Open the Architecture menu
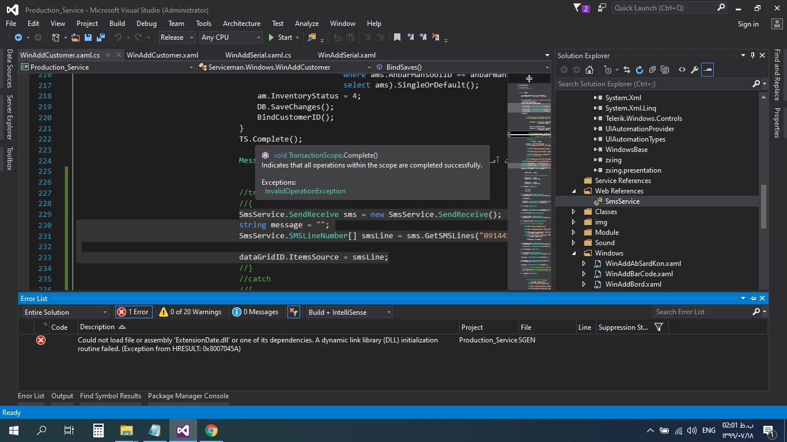Screen dimensions: 787x442 [x=241, y=24]
